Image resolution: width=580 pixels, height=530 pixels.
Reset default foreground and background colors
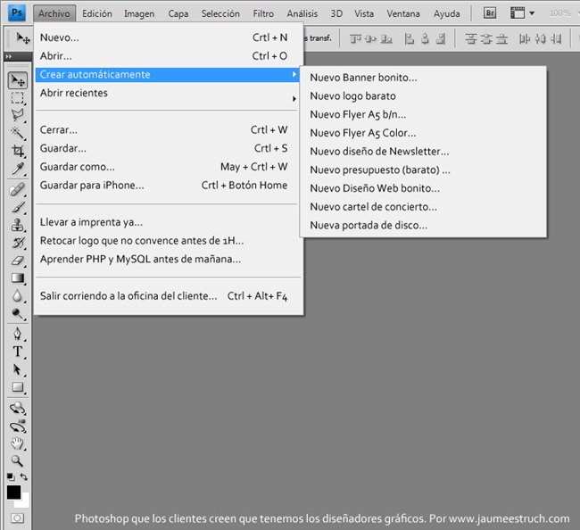pos(11,477)
